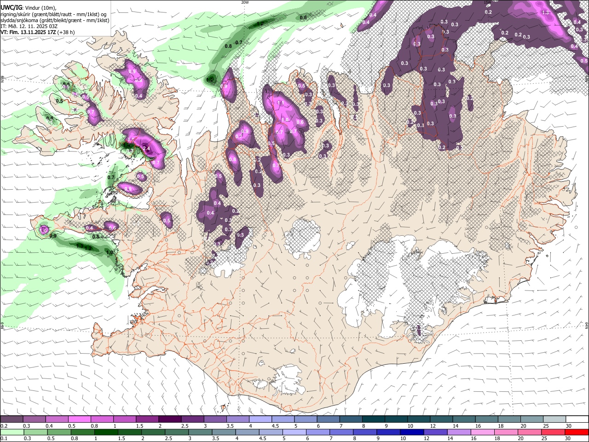
Task: Click the '0.2' label under upper legend row
Action: tap(4, 426)
